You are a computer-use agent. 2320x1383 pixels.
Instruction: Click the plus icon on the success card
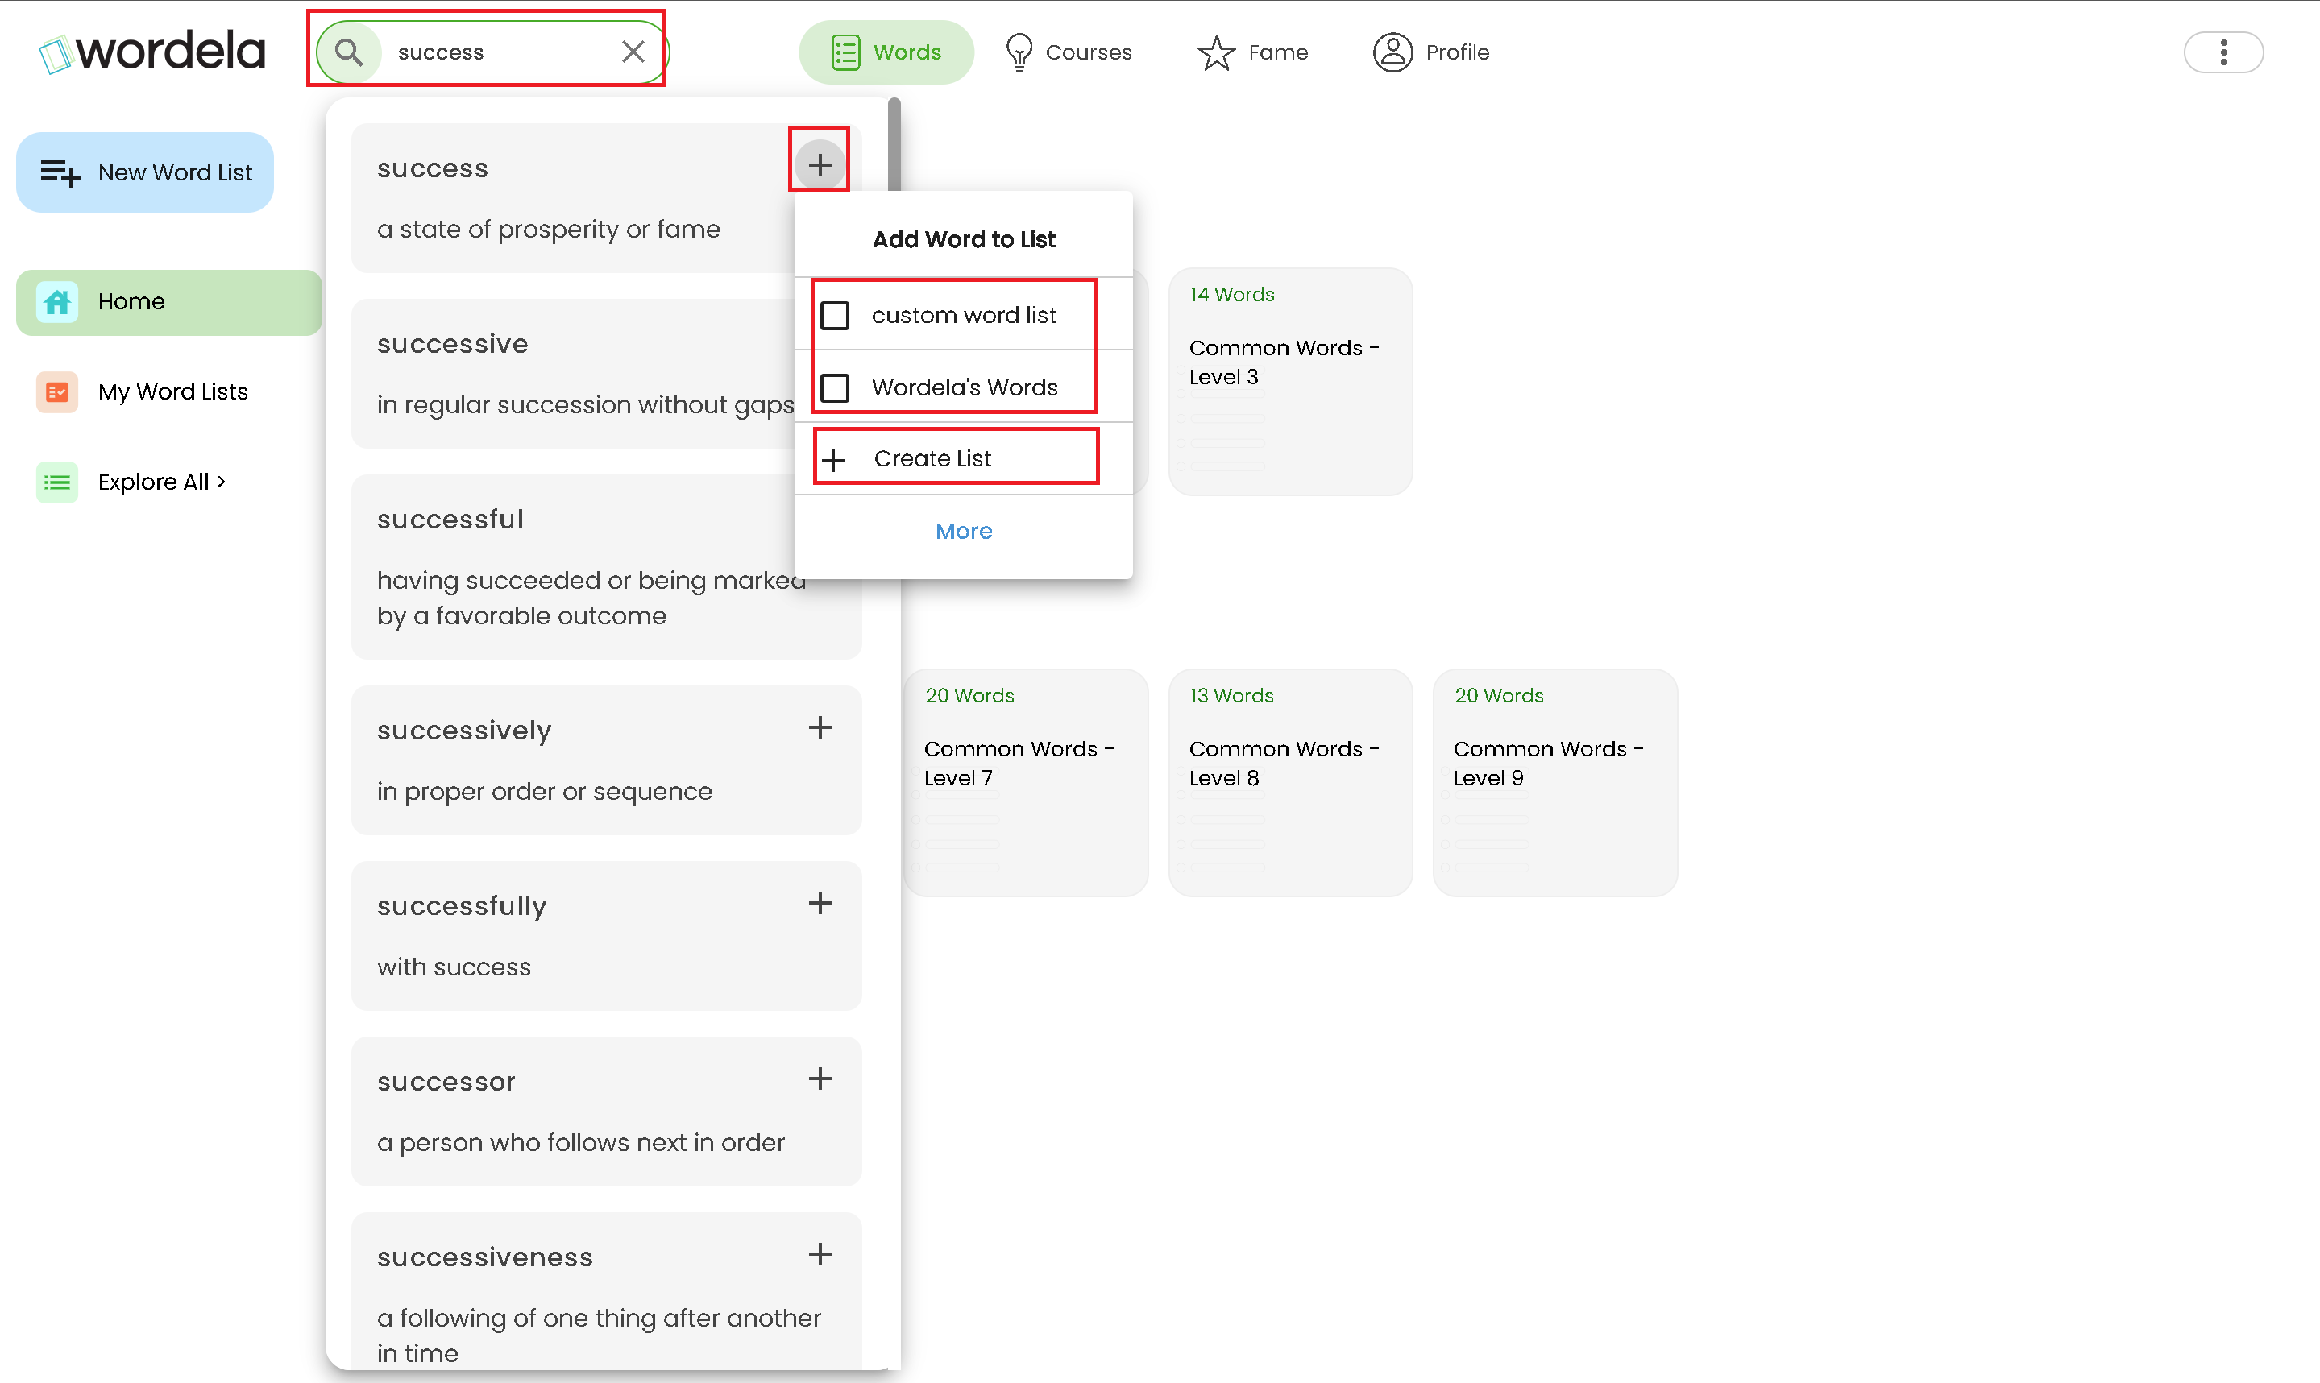pos(820,165)
